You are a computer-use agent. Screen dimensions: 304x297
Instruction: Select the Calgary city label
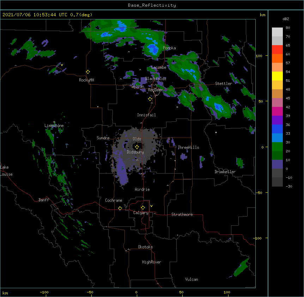141,213
